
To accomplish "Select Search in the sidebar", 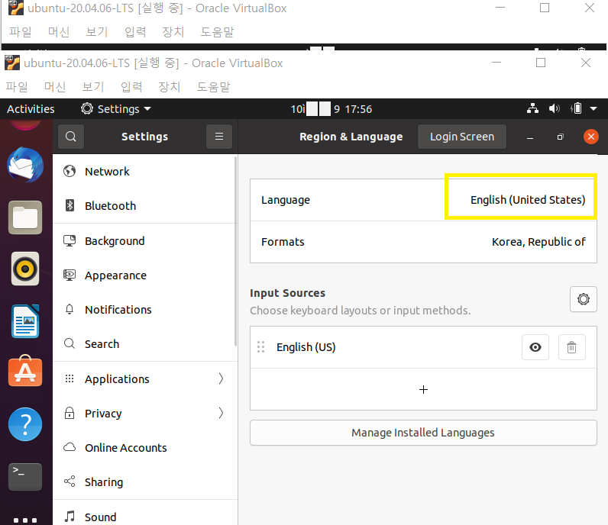I will (x=144, y=344).
